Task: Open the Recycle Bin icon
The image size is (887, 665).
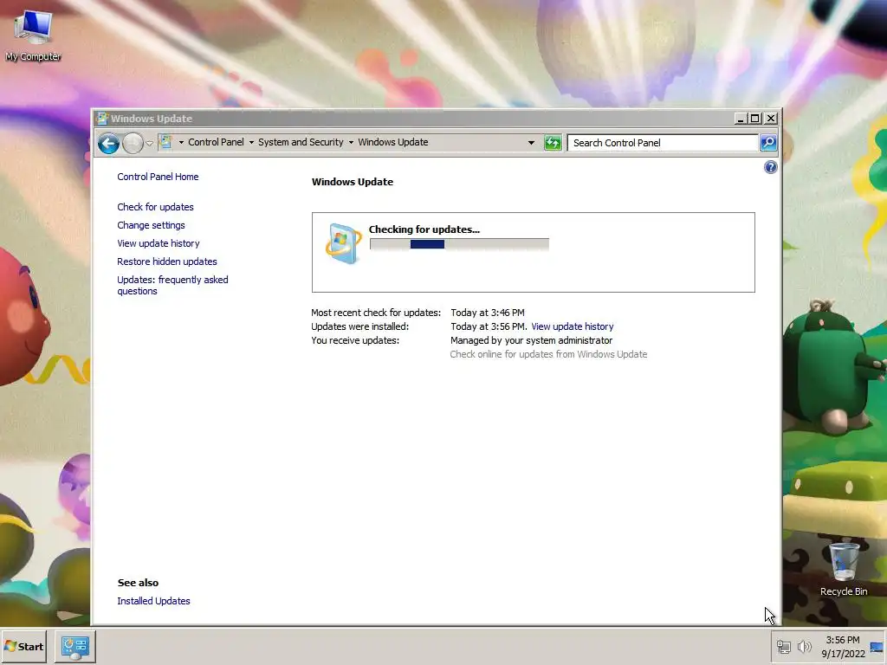Action: (x=844, y=569)
